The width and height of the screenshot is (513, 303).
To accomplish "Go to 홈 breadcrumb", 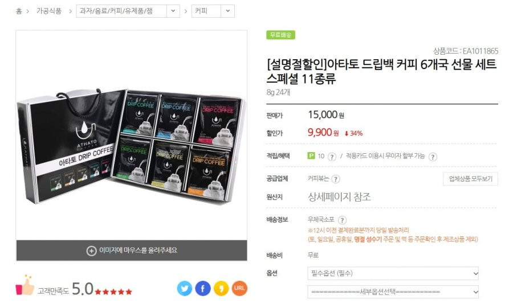I will click(x=19, y=11).
